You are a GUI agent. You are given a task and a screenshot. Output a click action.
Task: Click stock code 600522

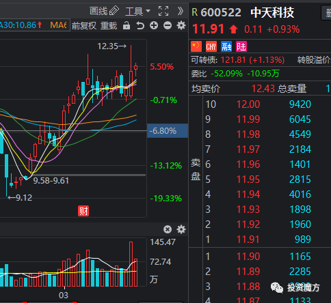pos(221,12)
